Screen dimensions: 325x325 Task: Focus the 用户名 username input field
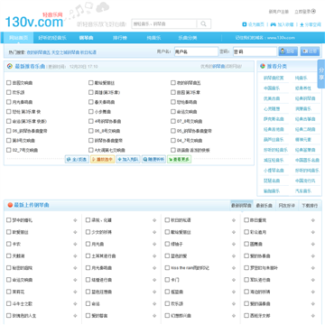196,51
